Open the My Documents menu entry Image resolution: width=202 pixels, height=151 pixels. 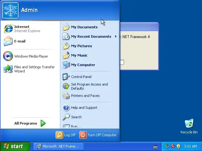[x=90, y=27]
